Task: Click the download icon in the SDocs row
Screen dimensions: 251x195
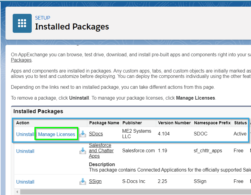Action: (82, 134)
